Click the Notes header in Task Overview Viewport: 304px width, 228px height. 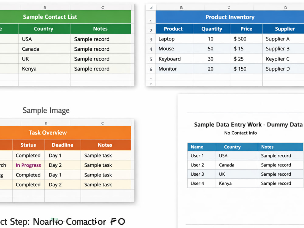[106, 145]
